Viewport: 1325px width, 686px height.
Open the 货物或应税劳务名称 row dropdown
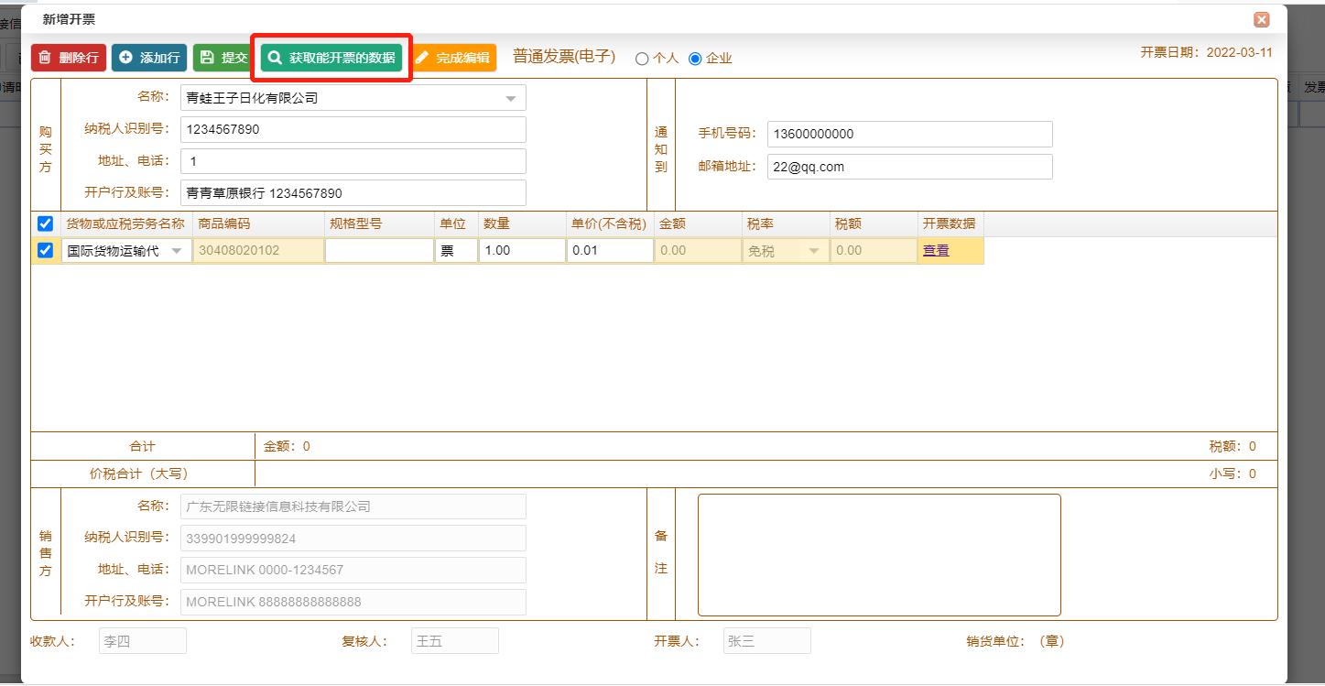coord(177,251)
